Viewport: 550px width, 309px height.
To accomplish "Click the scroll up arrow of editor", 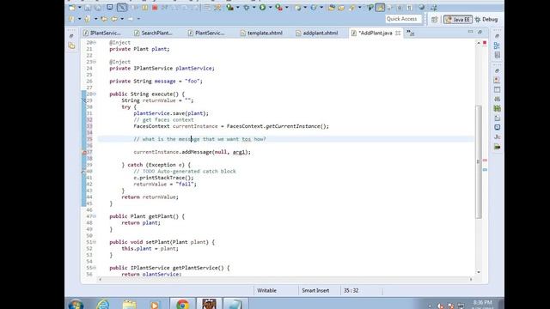I will pos(479,43).
